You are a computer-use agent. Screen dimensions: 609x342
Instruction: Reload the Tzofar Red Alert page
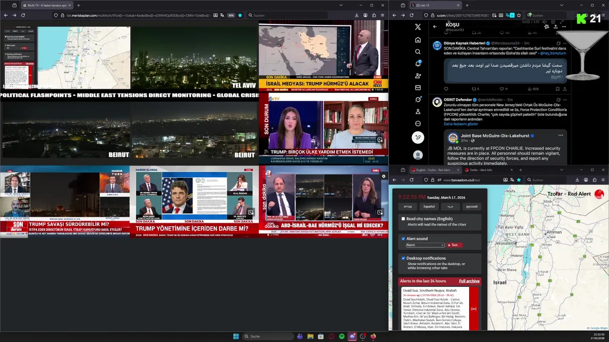pos(412,180)
